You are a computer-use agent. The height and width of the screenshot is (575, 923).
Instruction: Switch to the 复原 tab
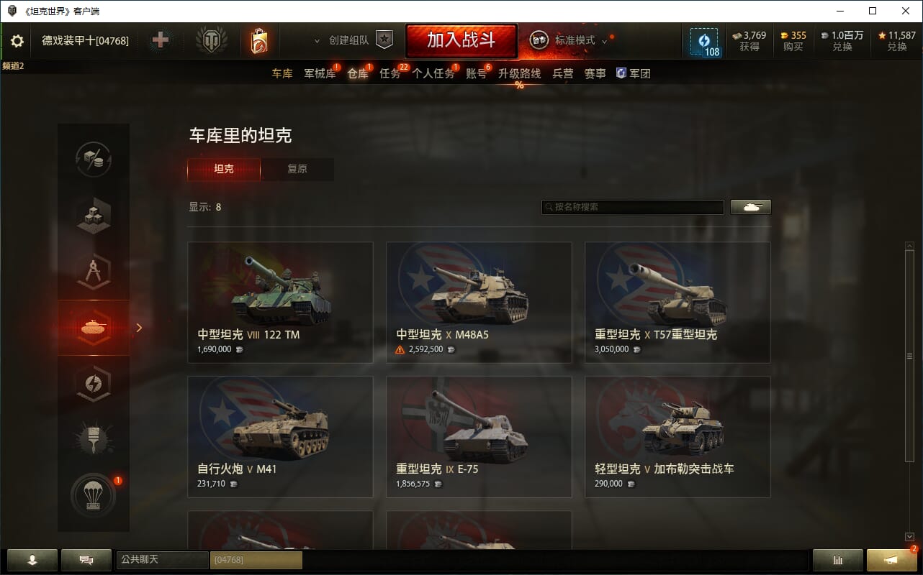(297, 169)
